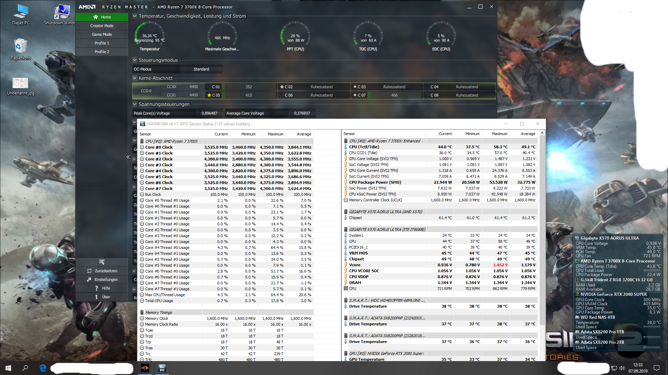Click the star on core C 05

tap(209, 95)
